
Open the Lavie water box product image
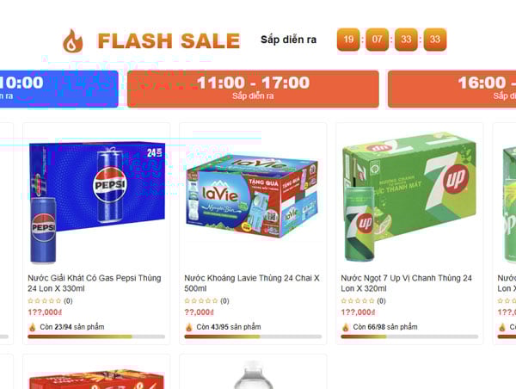pos(252,196)
